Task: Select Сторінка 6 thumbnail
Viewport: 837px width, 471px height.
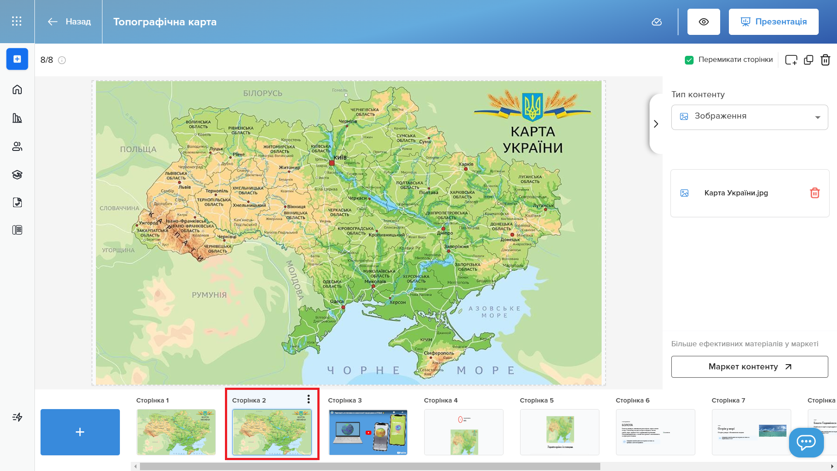Action: [656, 432]
